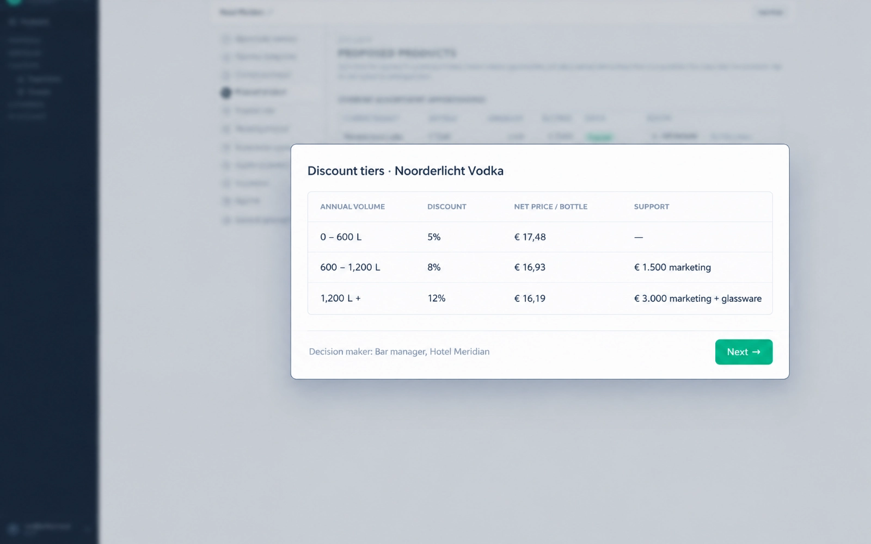Viewport: 871px width, 544px height.
Task: Click the '€ 3.000 marketing + glassware' cell
Action: point(698,299)
